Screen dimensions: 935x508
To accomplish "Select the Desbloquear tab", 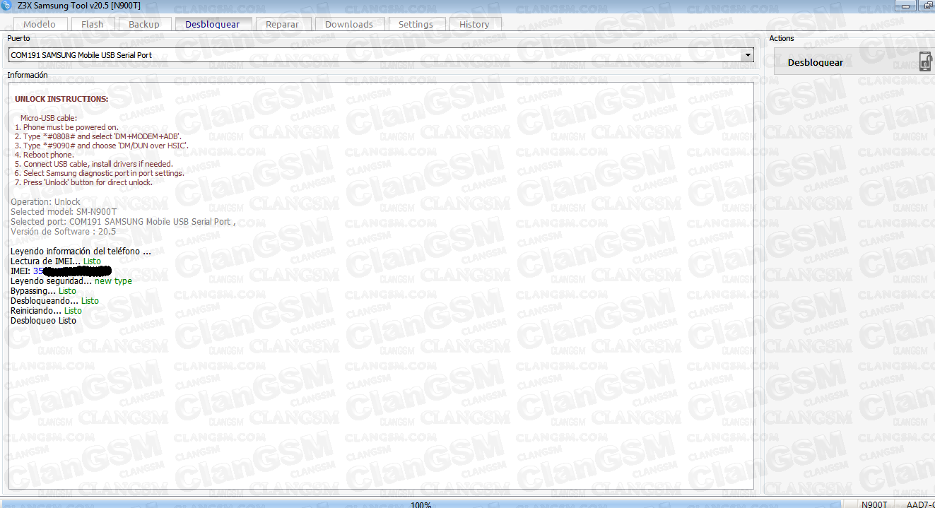I will click(x=212, y=24).
